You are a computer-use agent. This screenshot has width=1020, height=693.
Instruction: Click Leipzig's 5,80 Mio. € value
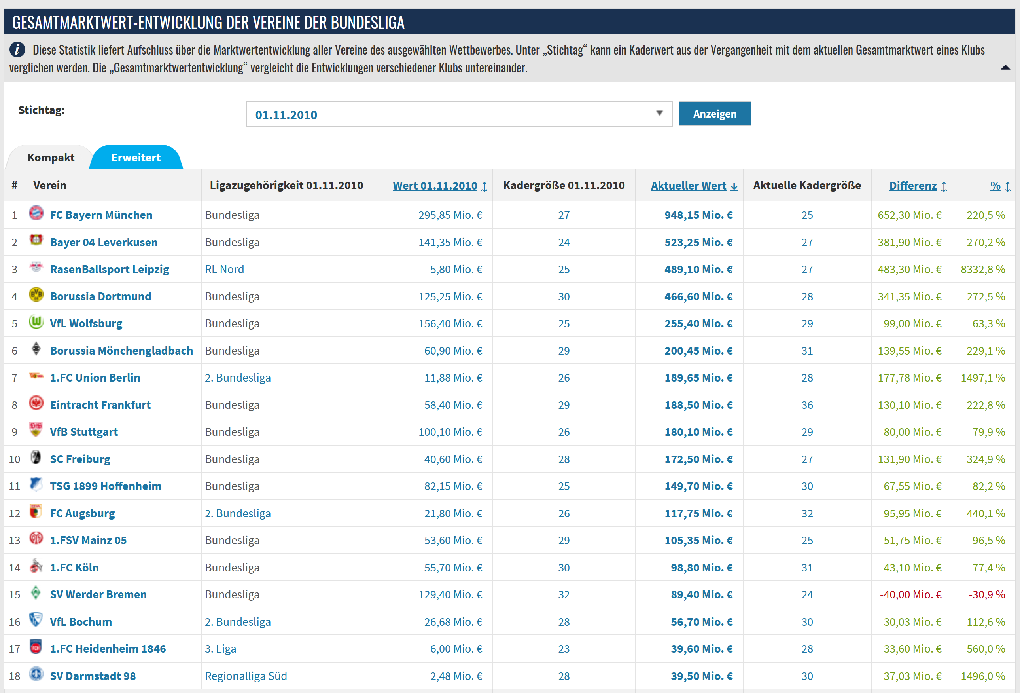point(456,269)
